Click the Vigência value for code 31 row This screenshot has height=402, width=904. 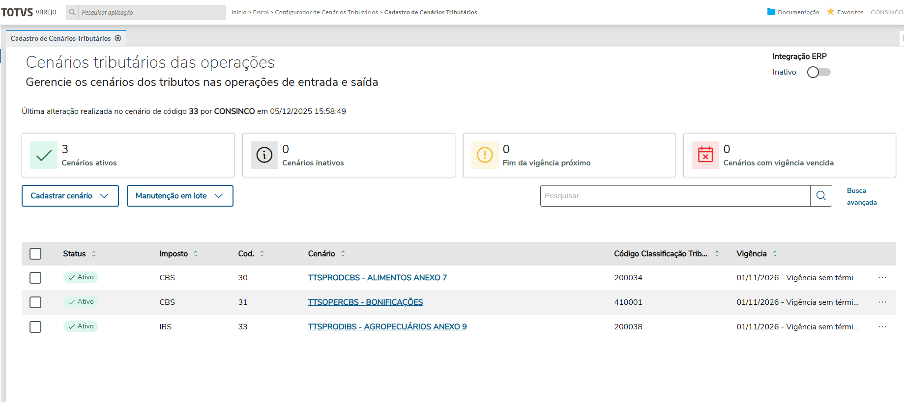coord(797,302)
